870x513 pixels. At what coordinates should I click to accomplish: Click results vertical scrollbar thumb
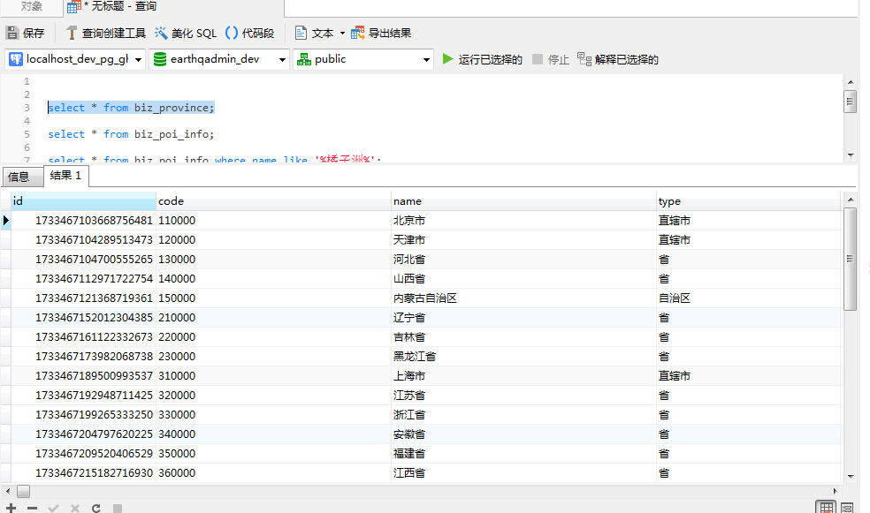[850, 259]
